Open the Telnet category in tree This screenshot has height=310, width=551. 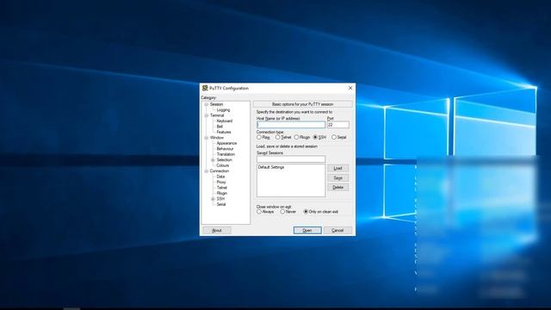[222, 188]
